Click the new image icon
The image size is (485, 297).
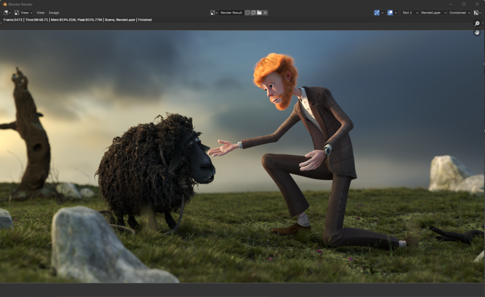click(x=254, y=13)
